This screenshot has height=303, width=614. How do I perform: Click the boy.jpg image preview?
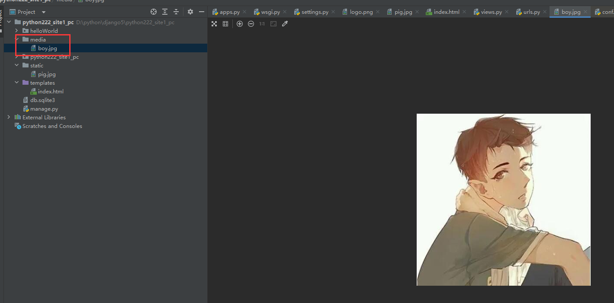(504, 200)
